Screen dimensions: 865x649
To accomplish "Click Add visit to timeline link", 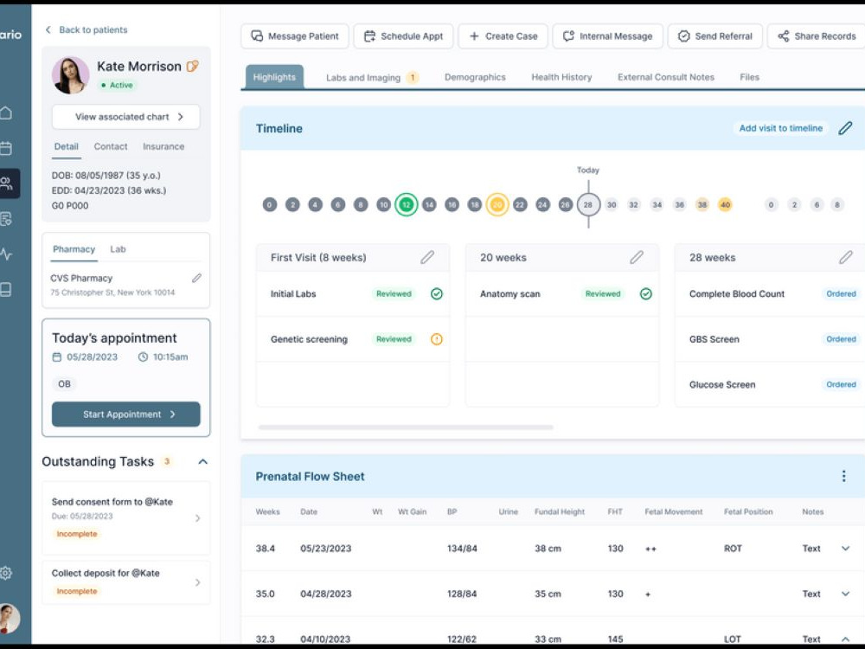I will 780,128.
